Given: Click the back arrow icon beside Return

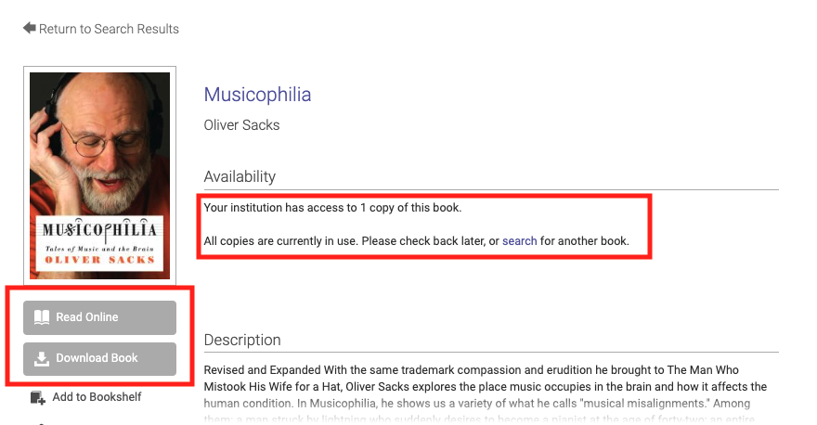Looking at the screenshot, I should (x=30, y=29).
